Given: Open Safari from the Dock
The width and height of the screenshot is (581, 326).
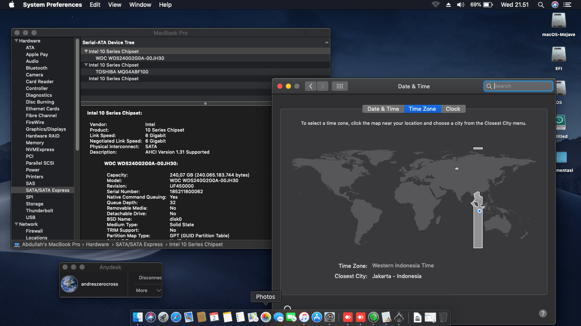Looking at the screenshot, I should tap(176, 318).
